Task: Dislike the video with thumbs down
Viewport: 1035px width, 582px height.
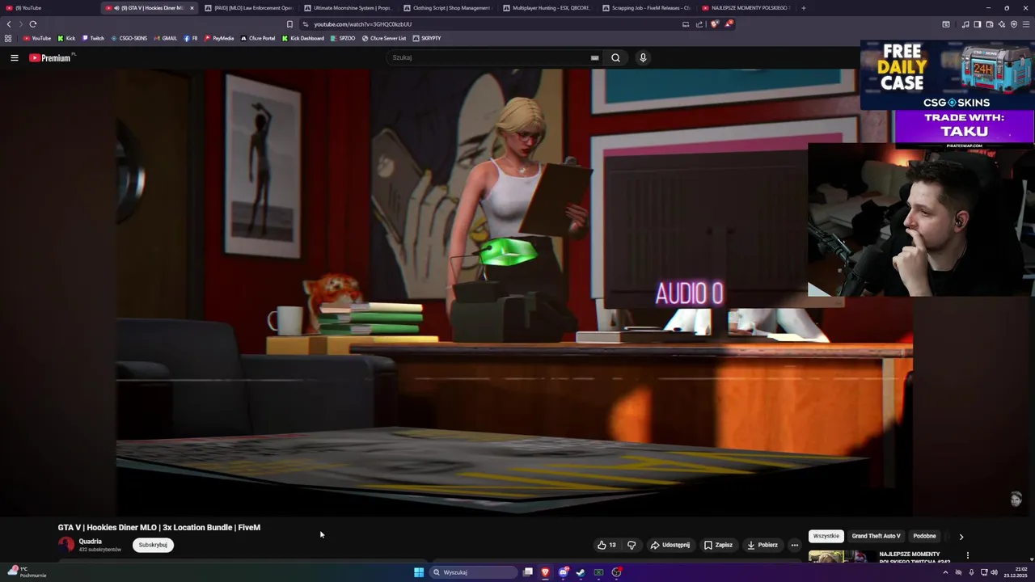Action: coord(632,545)
